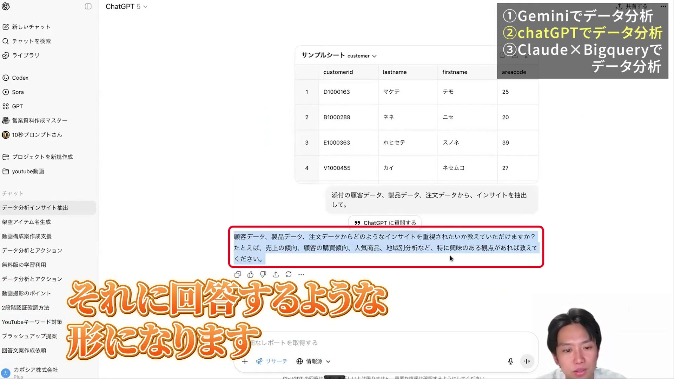This screenshot has height=379, width=674.
Task: Start a new chat (新しいチャット)
Action: coord(27,27)
